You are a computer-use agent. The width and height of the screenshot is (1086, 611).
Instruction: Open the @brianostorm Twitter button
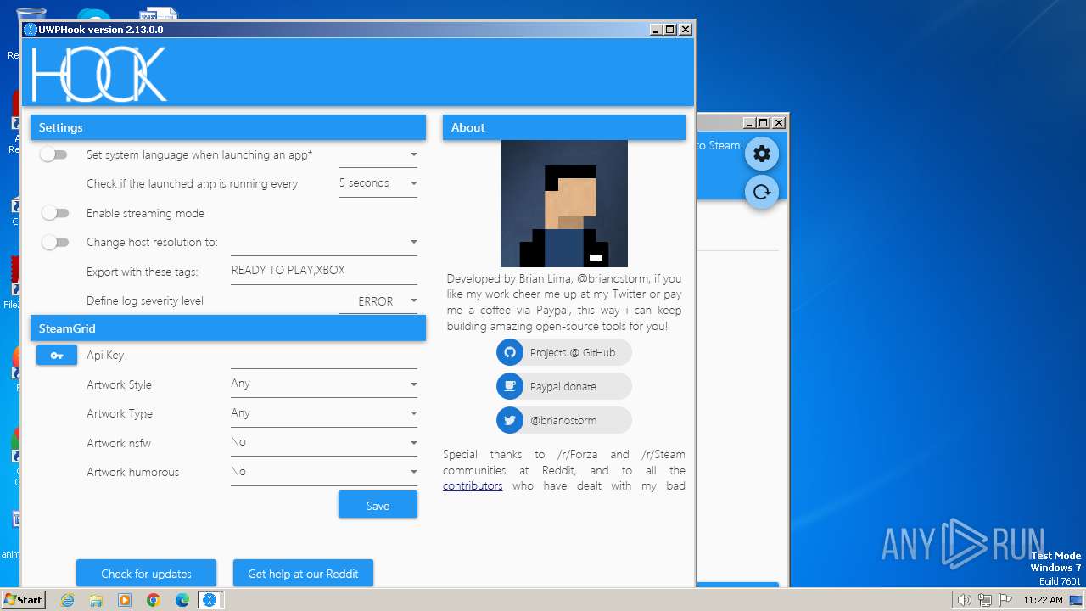pyautogui.click(x=564, y=421)
